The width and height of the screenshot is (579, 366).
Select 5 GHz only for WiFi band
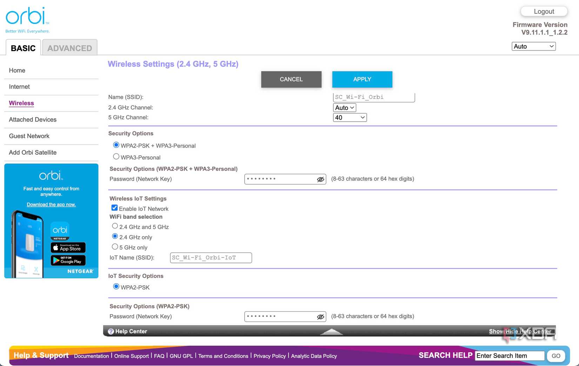115,246
